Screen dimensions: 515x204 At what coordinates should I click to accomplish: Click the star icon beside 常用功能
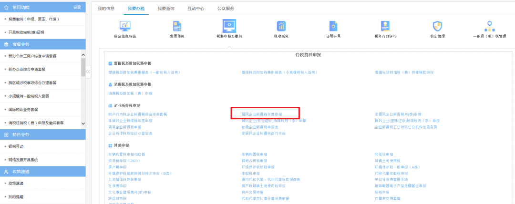pyautogui.click(x=6, y=7)
